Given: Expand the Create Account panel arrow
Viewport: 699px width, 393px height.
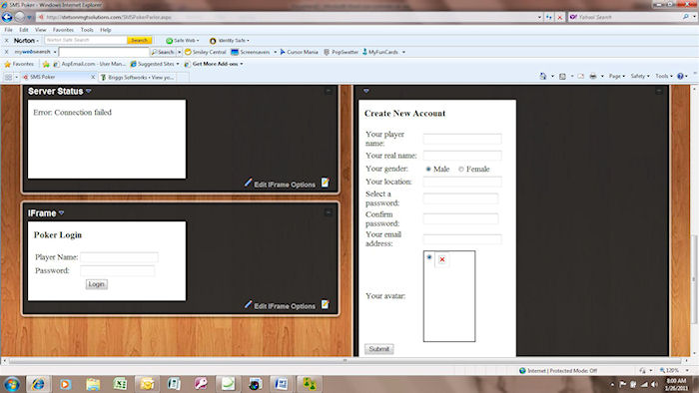Looking at the screenshot, I should 366,91.
